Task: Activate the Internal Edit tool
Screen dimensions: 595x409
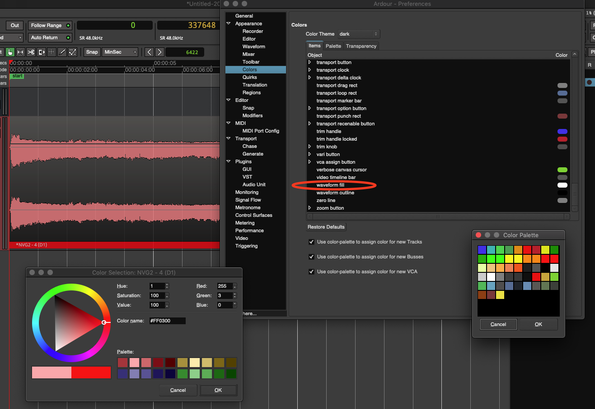Action: click(x=73, y=52)
